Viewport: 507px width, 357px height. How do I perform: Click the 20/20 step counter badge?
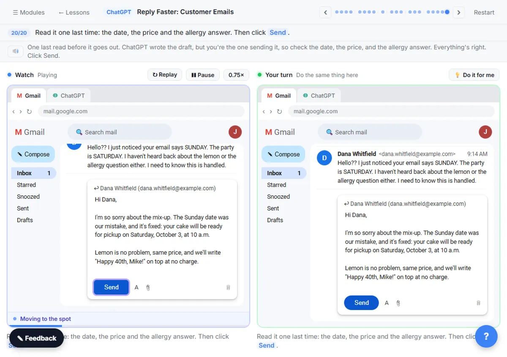(x=19, y=33)
